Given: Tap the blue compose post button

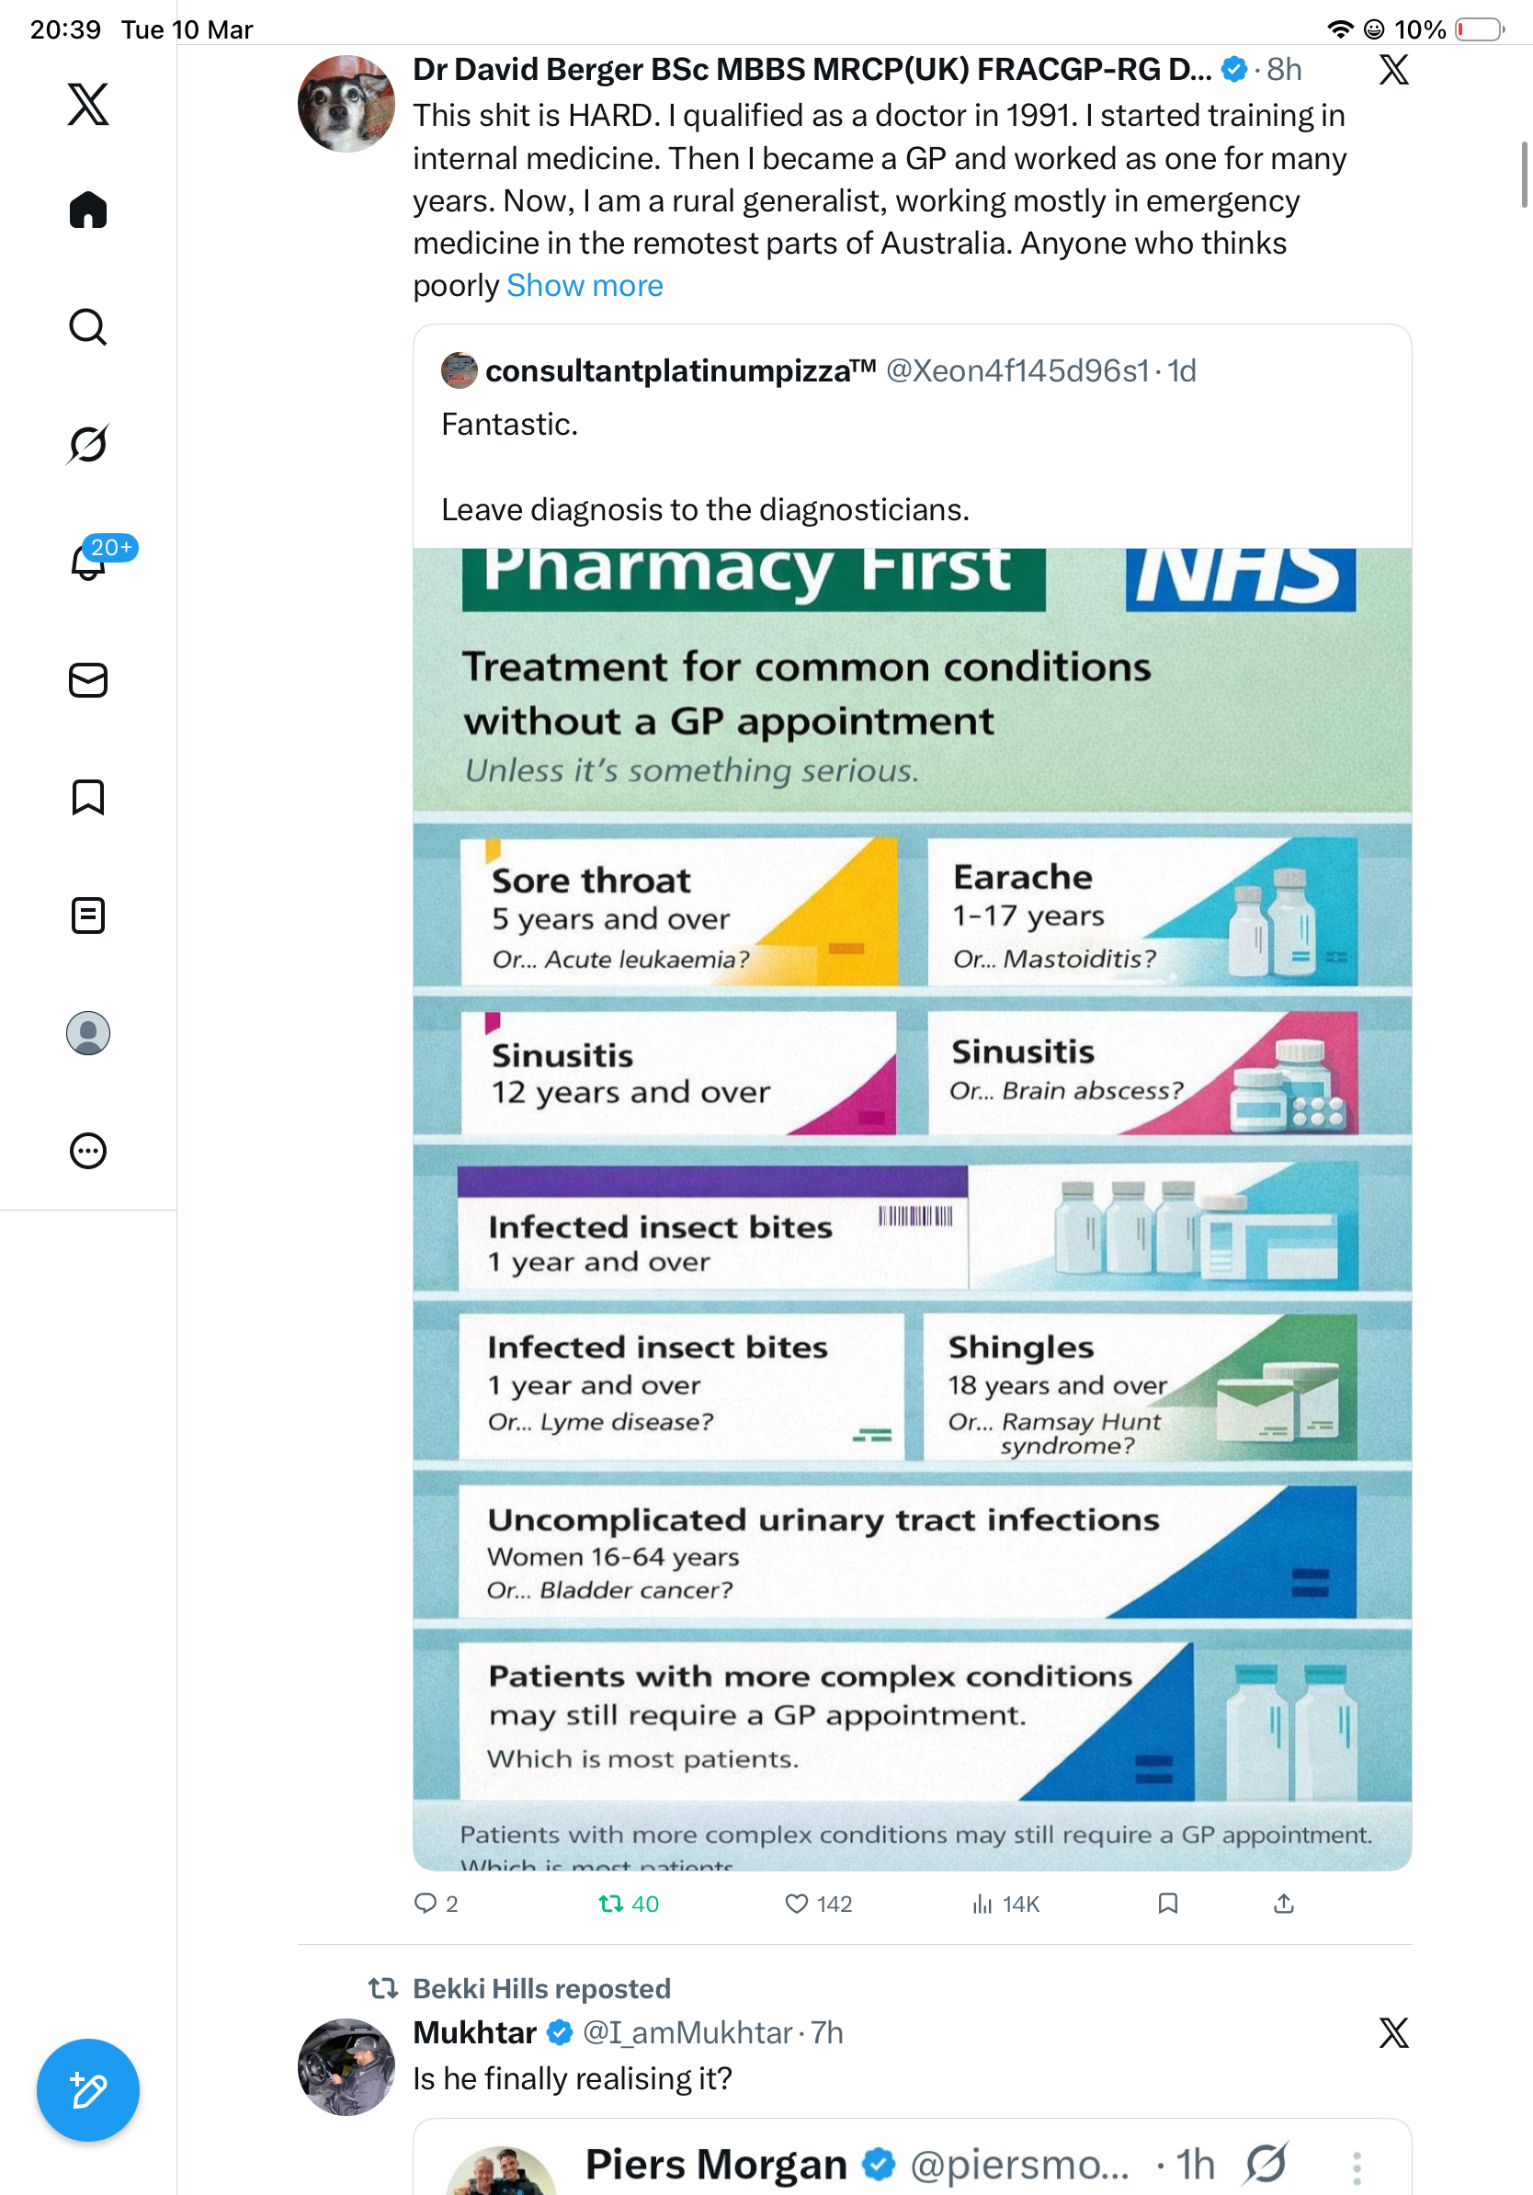Looking at the screenshot, I should click(88, 2090).
